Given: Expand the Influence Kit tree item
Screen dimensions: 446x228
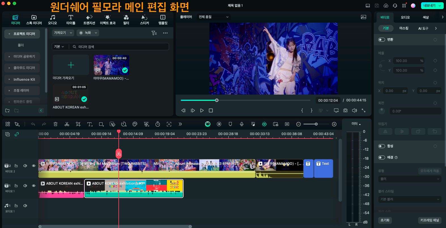Looking at the screenshot, I should [22, 79].
